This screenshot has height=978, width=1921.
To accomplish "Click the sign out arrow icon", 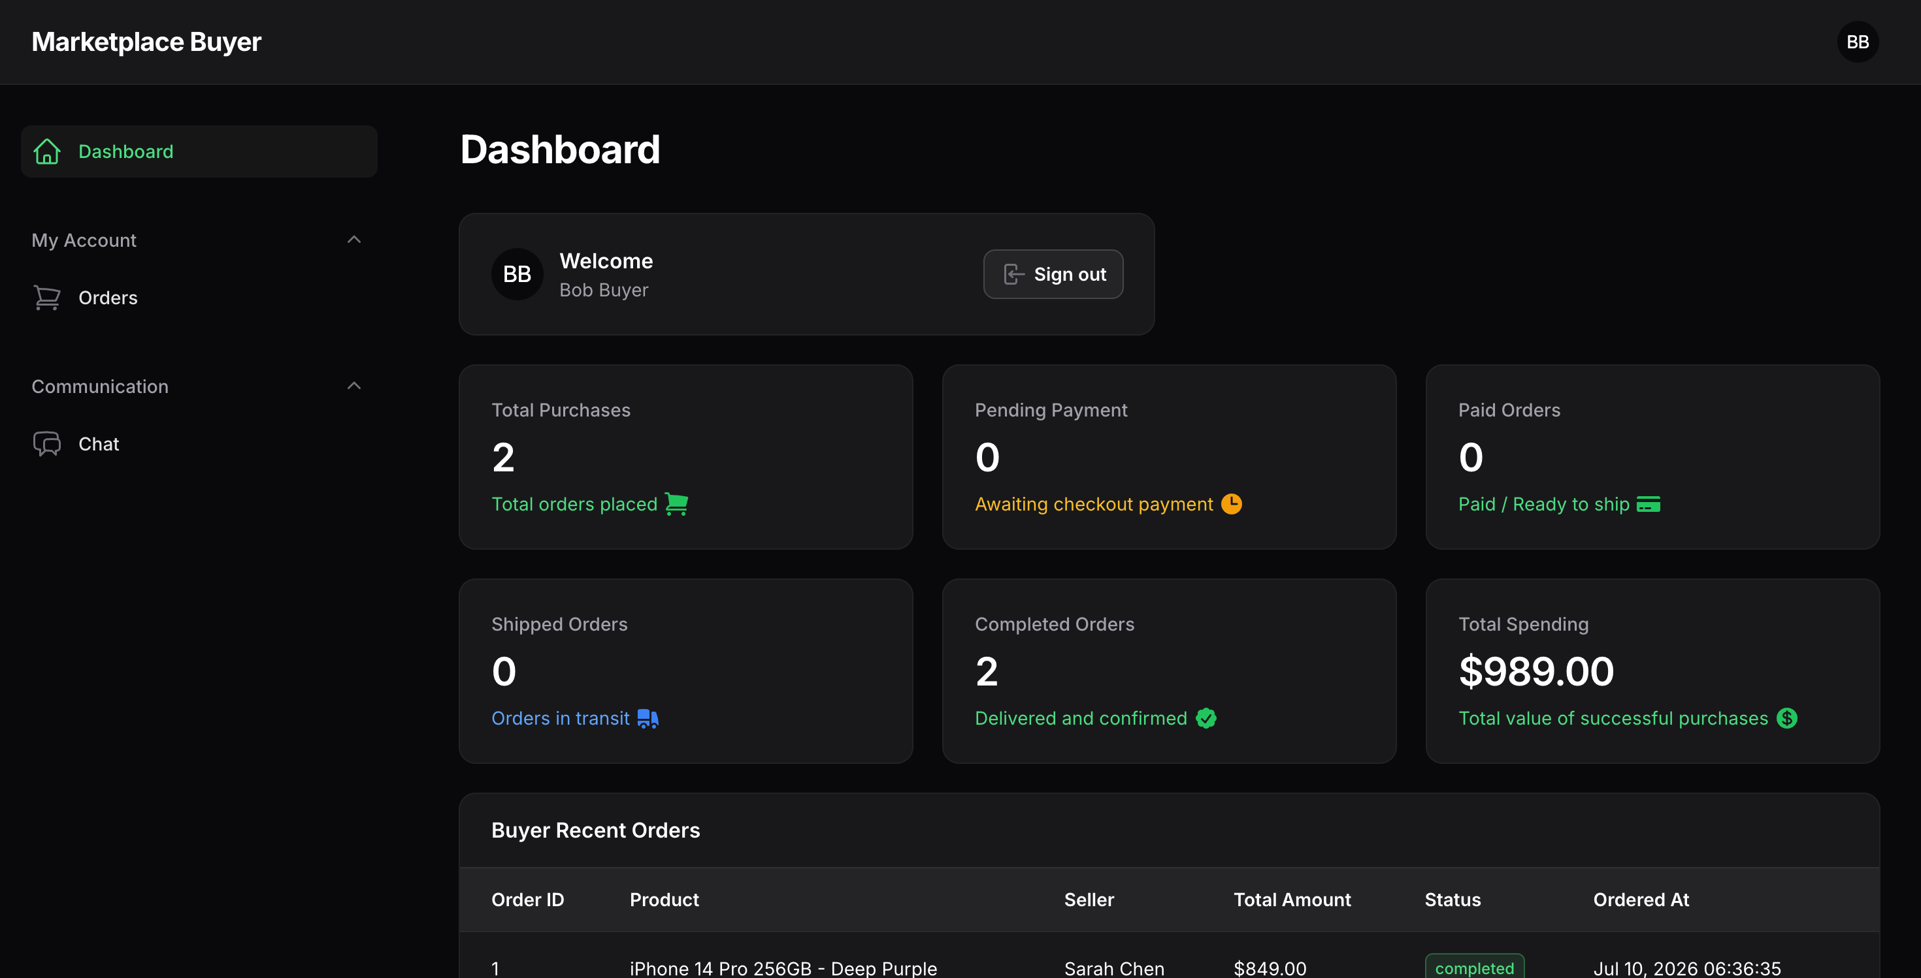I will point(1013,274).
